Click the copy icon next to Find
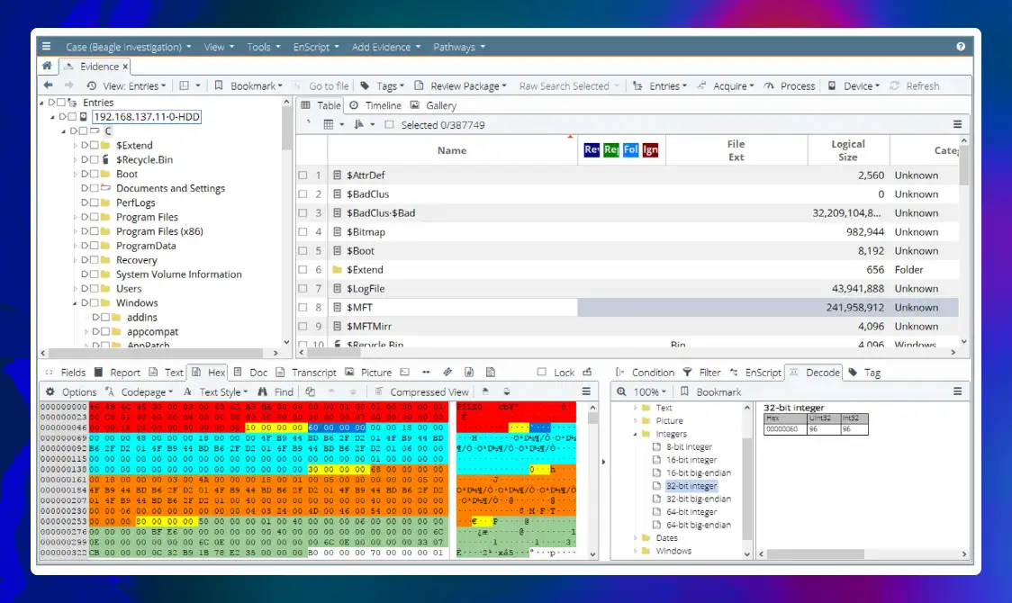1012x603 pixels. pyautogui.click(x=311, y=391)
